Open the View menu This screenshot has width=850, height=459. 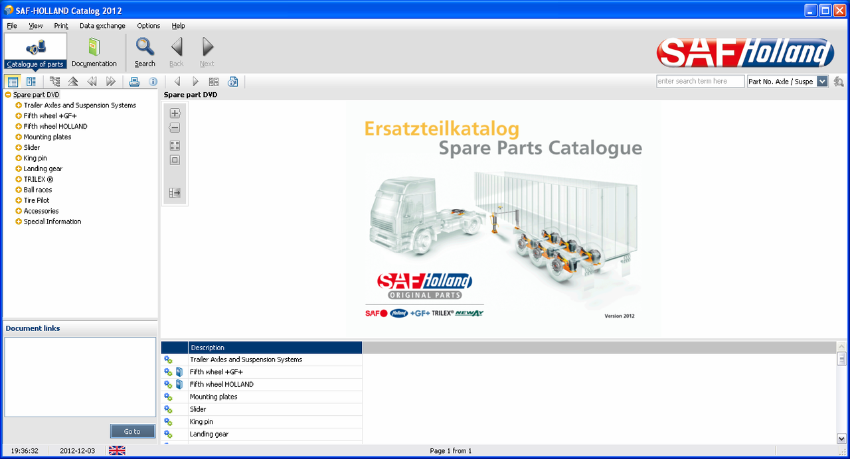(36, 26)
